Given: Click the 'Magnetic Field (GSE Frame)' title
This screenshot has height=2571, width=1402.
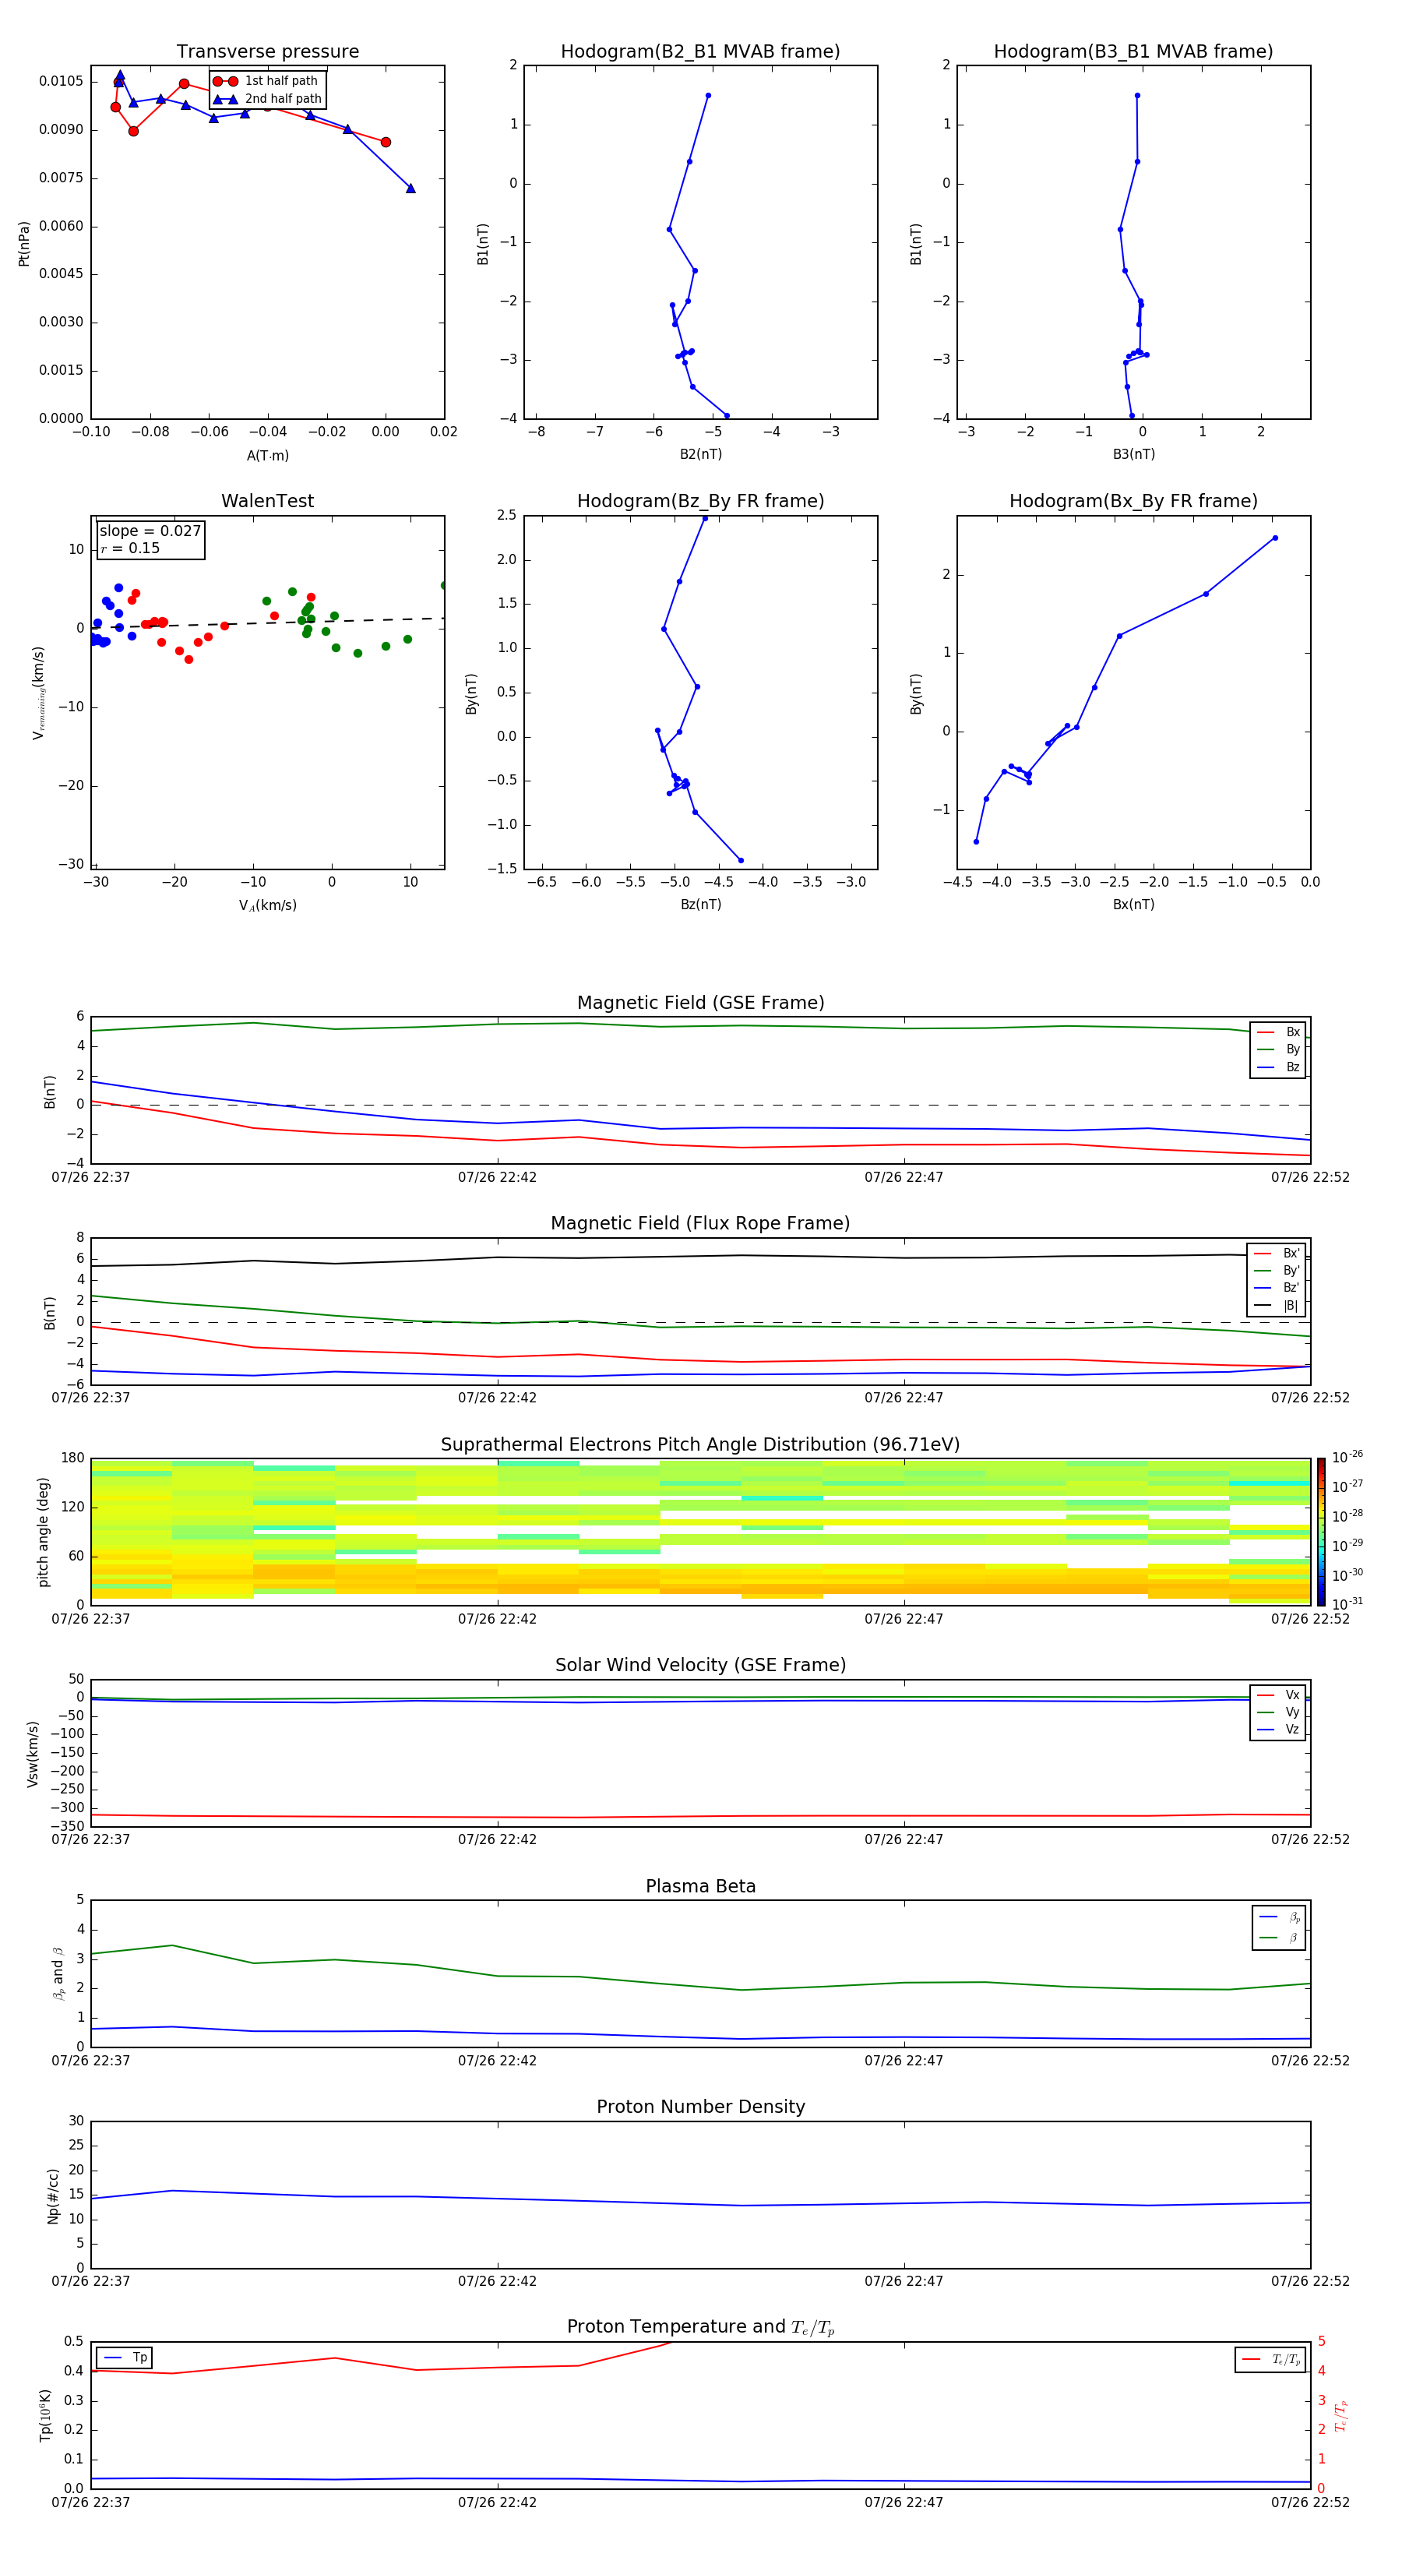Looking at the screenshot, I should (700, 1003).
